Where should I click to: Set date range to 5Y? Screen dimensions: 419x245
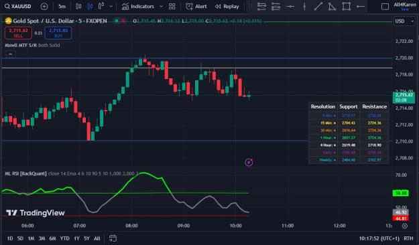[86, 238]
